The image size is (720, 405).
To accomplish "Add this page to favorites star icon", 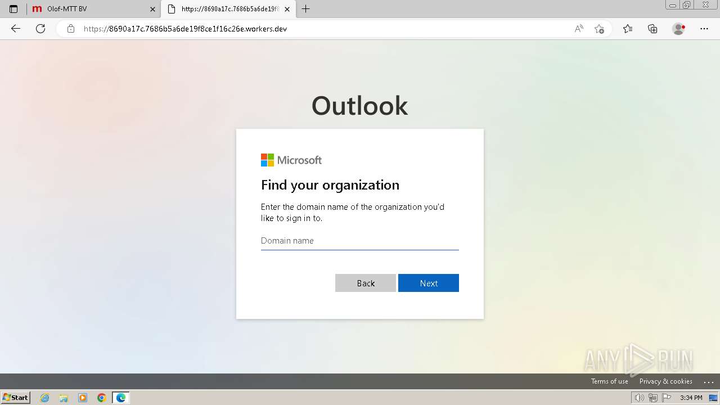I will (600, 29).
